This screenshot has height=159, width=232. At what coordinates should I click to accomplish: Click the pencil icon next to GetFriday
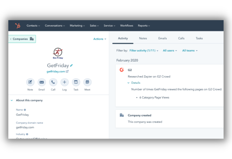(71, 65)
